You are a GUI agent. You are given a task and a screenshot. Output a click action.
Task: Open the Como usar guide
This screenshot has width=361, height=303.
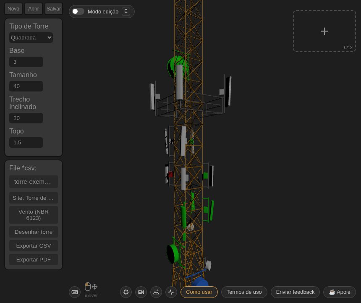point(199,292)
